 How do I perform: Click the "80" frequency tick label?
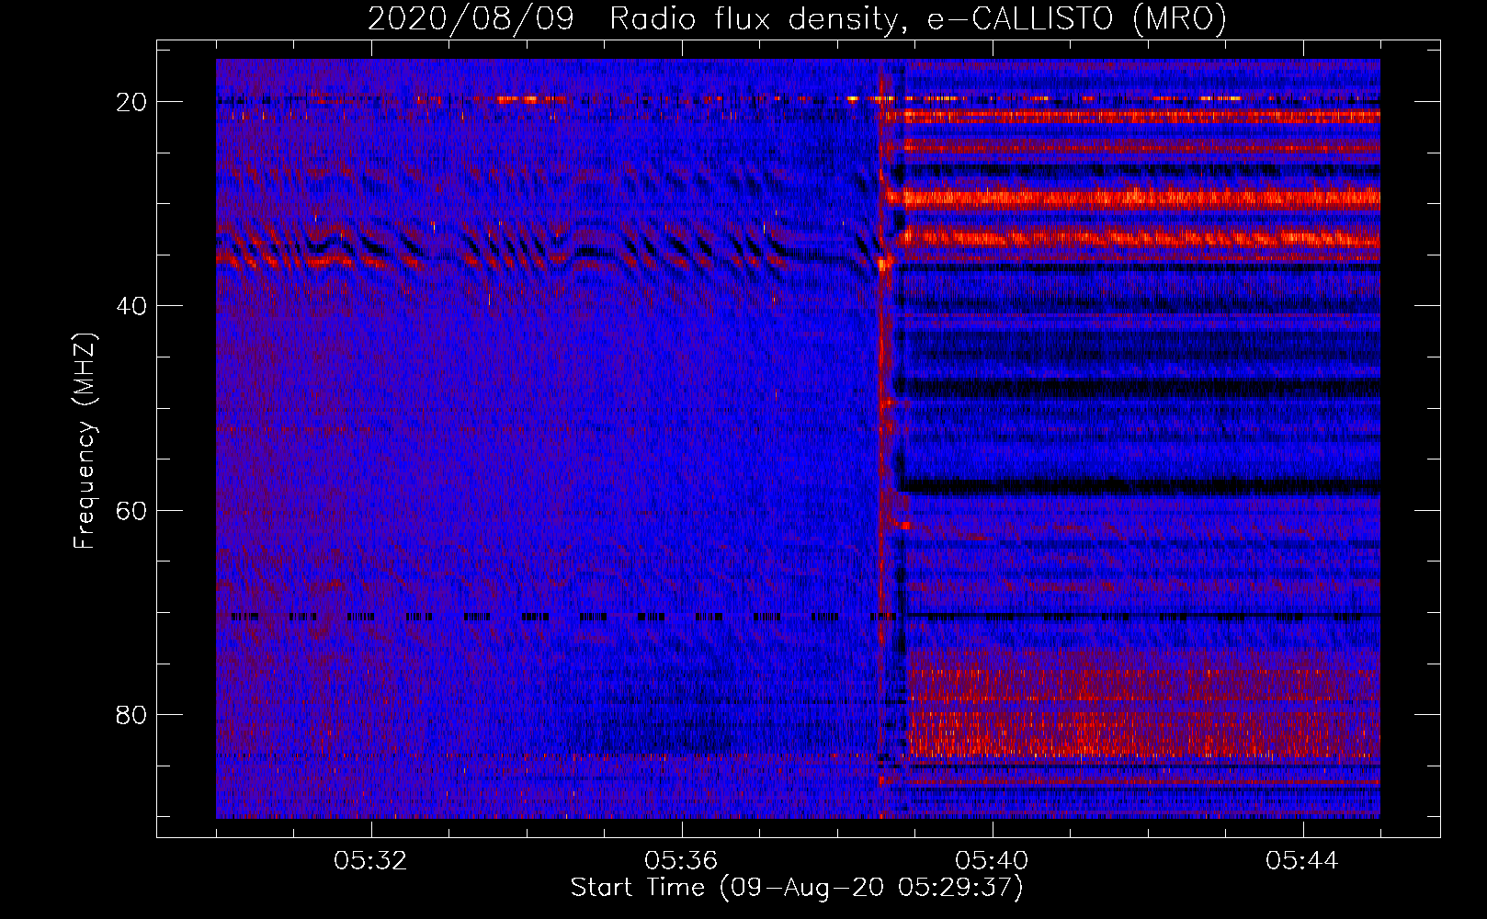[x=132, y=715]
